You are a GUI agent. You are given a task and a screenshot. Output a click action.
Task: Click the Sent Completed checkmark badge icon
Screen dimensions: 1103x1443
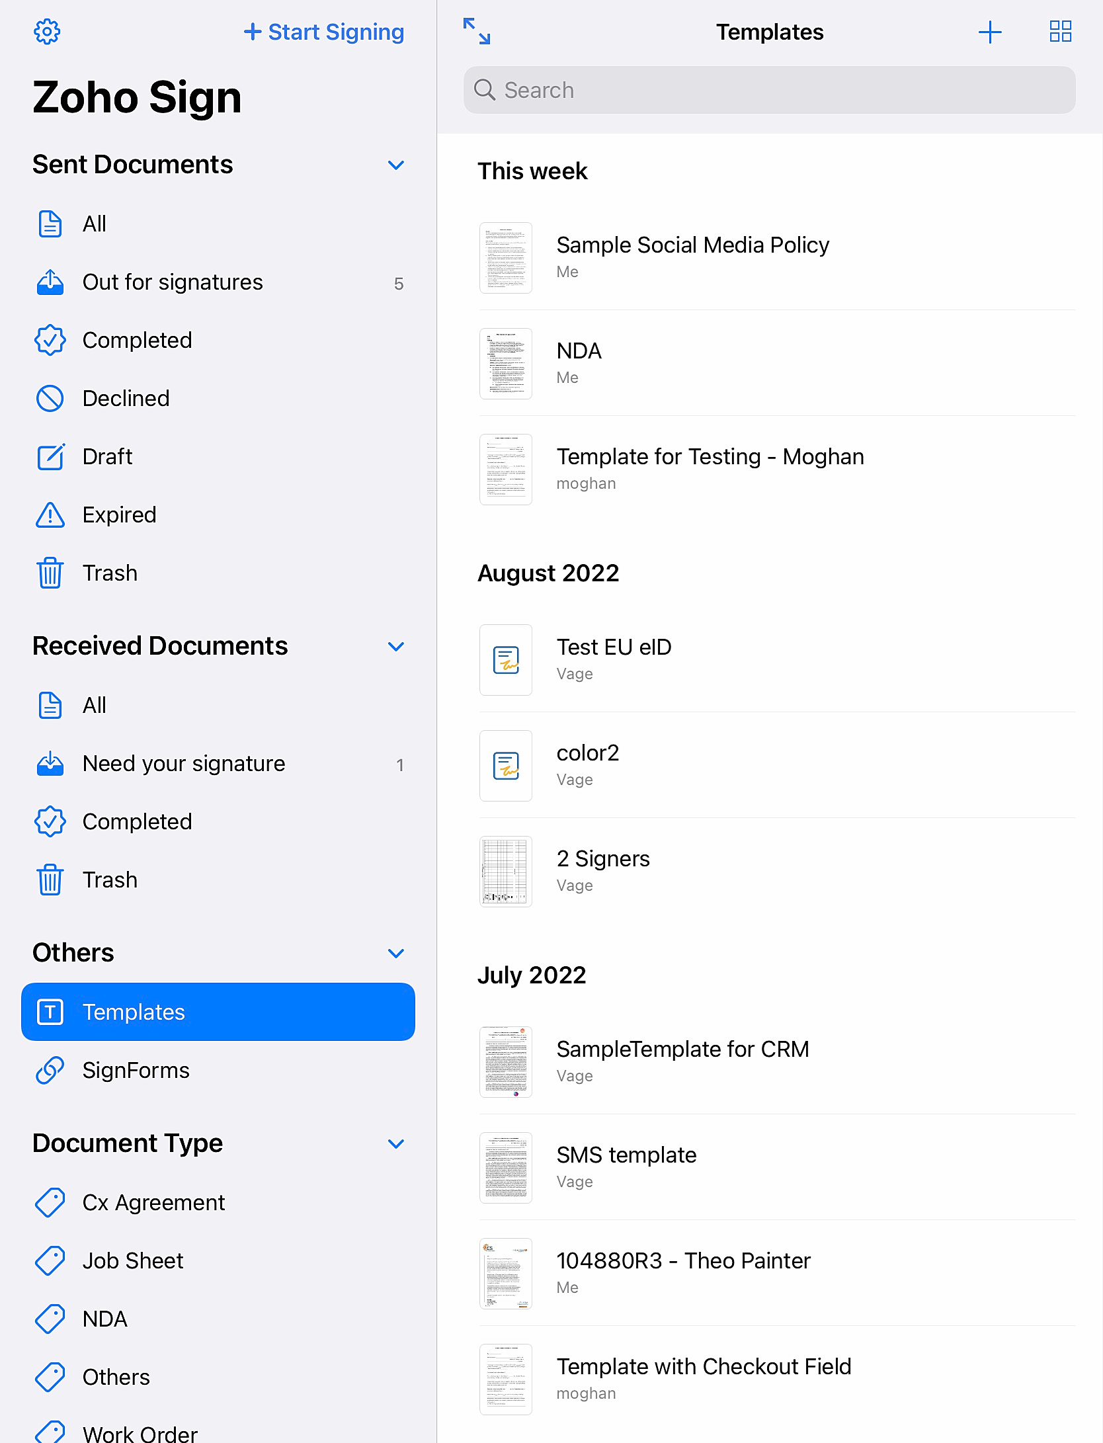(50, 341)
